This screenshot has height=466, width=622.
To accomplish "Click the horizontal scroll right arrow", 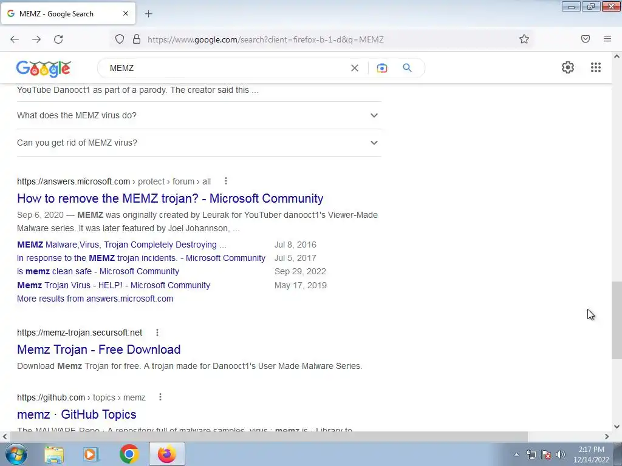I will 607,436.
